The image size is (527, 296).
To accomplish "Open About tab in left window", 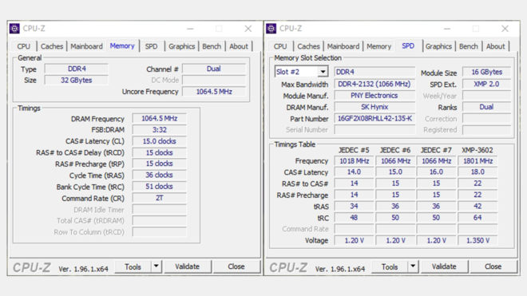I will click(x=239, y=46).
